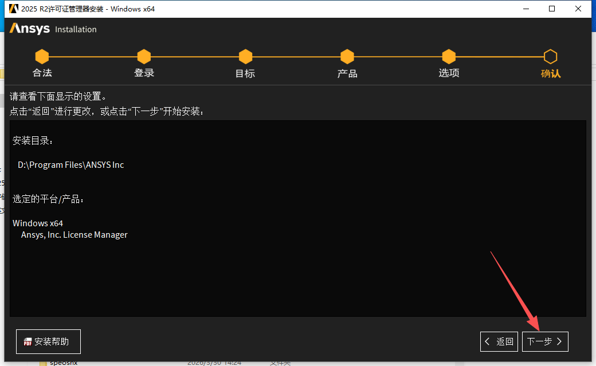This screenshot has height=366, width=596.
Task: Open the 安装帮助 installation help guide
Action: tap(48, 341)
